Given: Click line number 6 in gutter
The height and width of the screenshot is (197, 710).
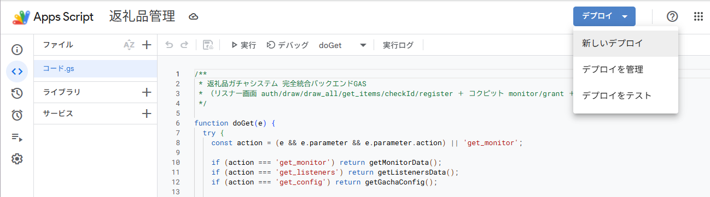Looking at the screenshot, I should coord(177,123).
